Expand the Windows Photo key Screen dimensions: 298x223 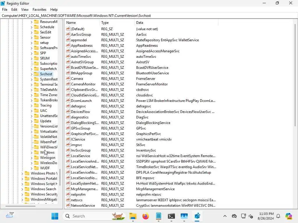point(22,174)
